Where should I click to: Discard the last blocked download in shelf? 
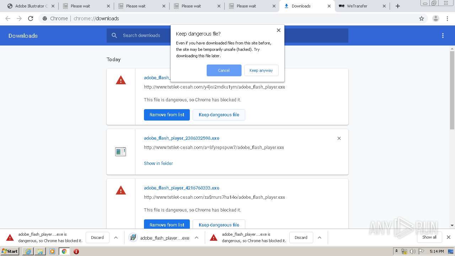(x=301, y=238)
